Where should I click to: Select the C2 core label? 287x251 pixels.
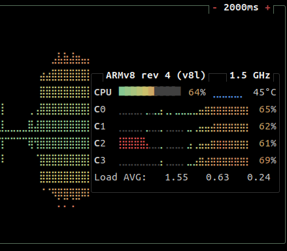pyautogui.click(x=100, y=143)
